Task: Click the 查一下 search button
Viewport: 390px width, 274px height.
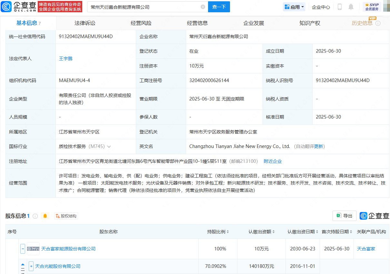Action: coord(219,7)
